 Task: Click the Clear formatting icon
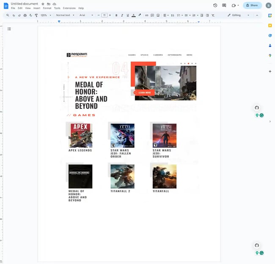(x=213, y=15)
